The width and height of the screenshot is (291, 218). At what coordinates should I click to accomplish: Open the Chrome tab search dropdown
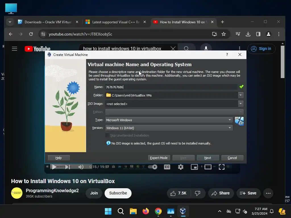10,22
